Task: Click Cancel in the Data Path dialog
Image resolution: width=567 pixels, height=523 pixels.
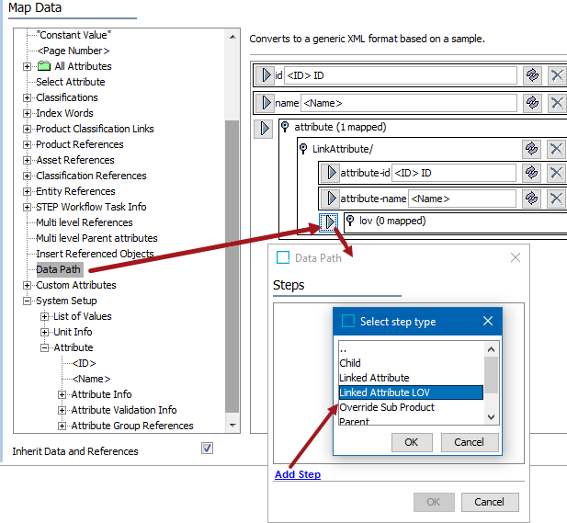Action: 490,502
